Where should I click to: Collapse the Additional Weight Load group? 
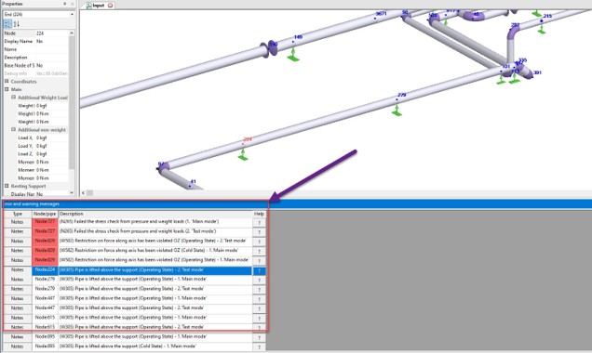[x=13, y=98]
